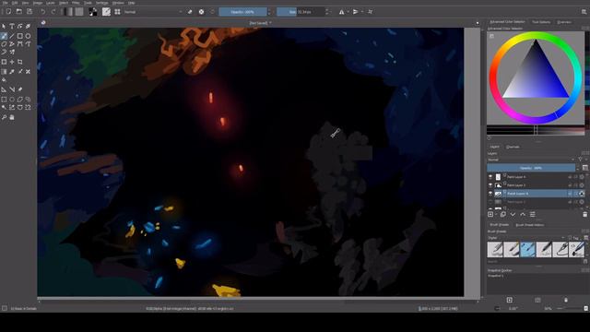The height and width of the screenshot is (332, 590).
Task: Open the brush editor settings icon
Action: (107, 12)
